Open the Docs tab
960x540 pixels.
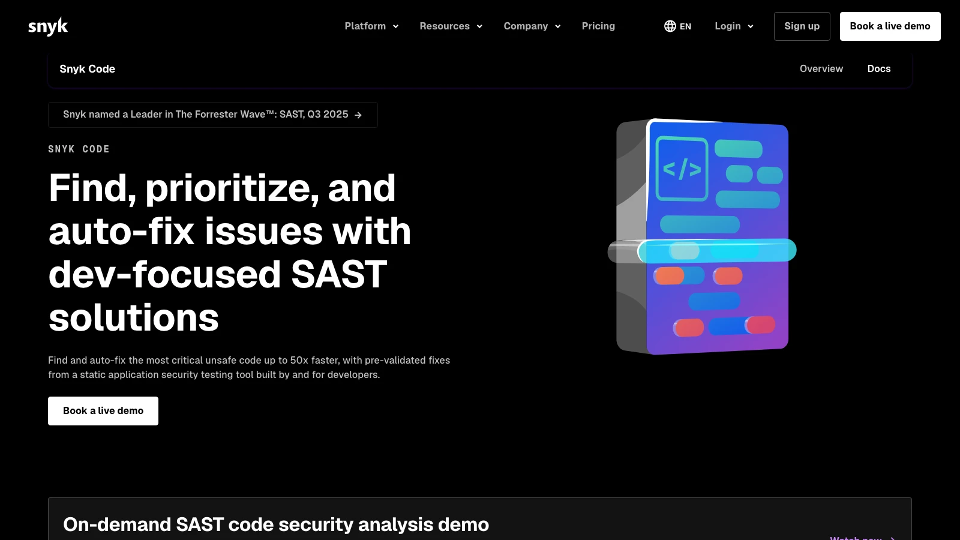pos(879,69)
